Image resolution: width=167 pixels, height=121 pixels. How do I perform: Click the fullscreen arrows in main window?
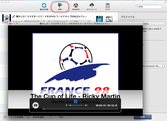coord(165,2)
